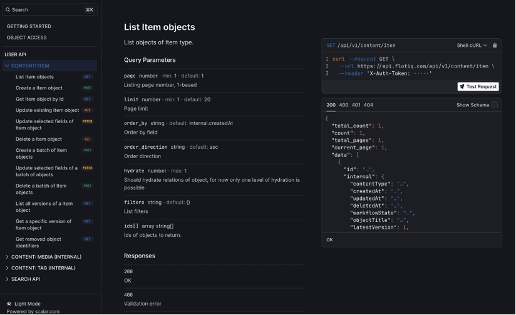Click the search magnifier icon
Viewport: 516px width, 315px height.
coord(8,10)
